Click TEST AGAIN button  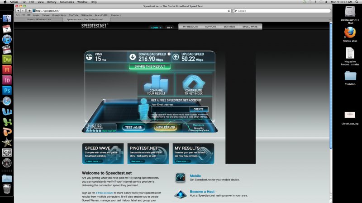point(133,128)
